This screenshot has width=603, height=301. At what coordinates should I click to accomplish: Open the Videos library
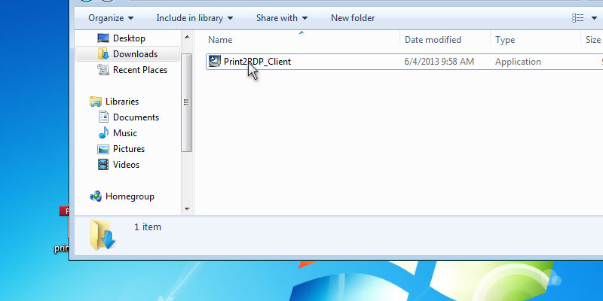(x=126, y=165)
